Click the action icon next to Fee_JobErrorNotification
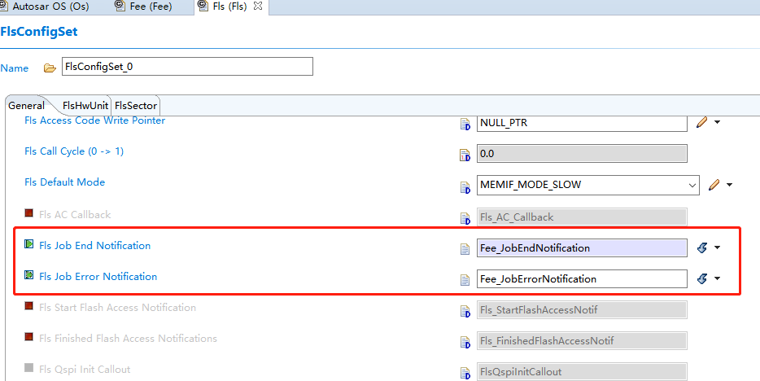760x381 pixels. (702, 278)
